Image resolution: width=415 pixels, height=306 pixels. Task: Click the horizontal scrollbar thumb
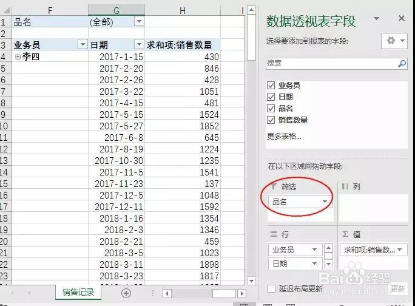(x=224, y=293)
